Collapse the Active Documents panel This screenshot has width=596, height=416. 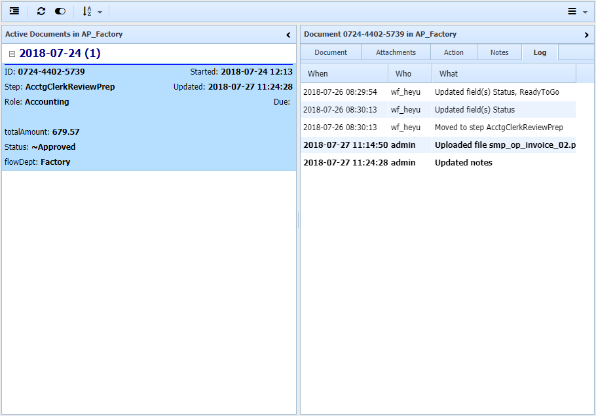[288, 35]
